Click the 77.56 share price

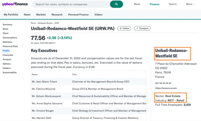[x=38, y=38]
